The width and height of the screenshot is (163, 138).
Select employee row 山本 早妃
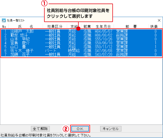click(82, 39)
